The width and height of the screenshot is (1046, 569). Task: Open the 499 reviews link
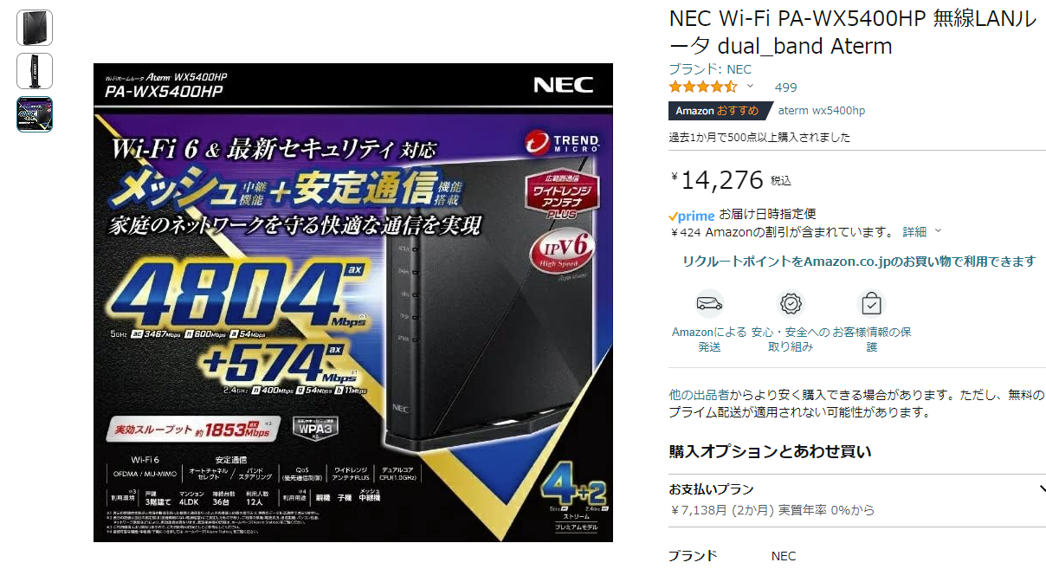coord(785,87)
